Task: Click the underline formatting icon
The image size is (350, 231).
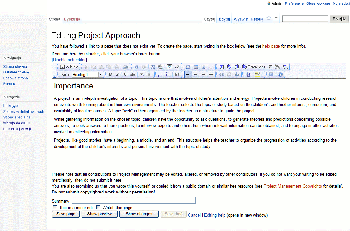Action: pos(125,74)
